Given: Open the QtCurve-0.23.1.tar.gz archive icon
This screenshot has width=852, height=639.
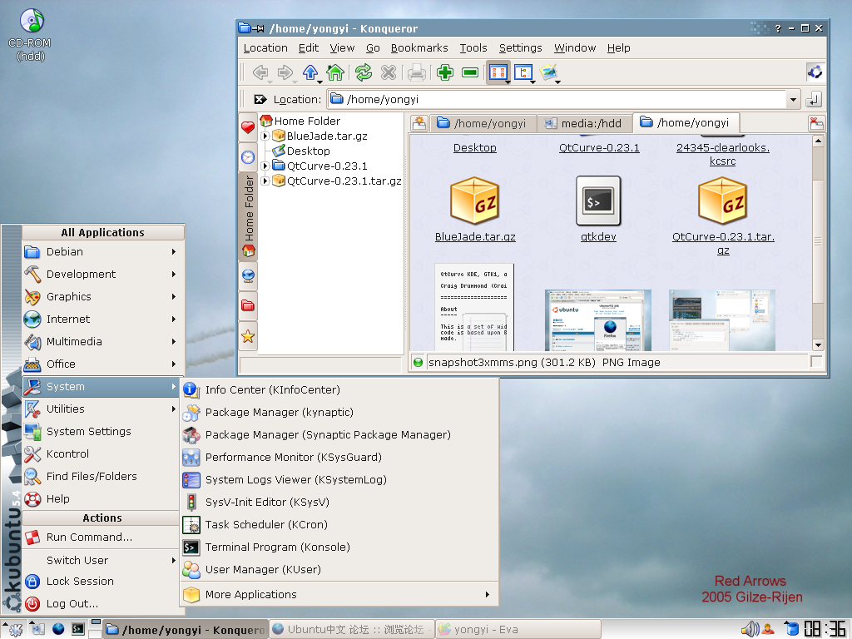Looking at the screenshot, I should [723, 201].
